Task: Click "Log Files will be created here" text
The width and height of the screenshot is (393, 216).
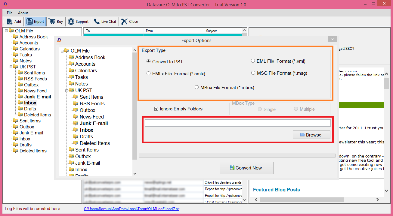Action: (32, 208)
